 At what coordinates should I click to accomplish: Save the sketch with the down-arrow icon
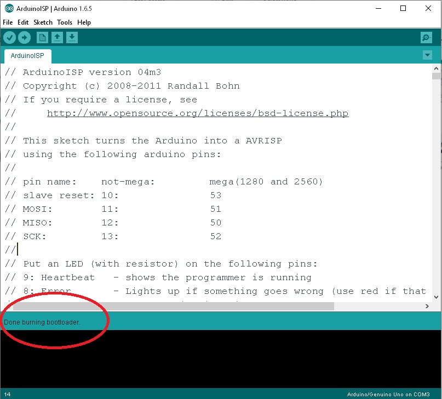point(72,37)
